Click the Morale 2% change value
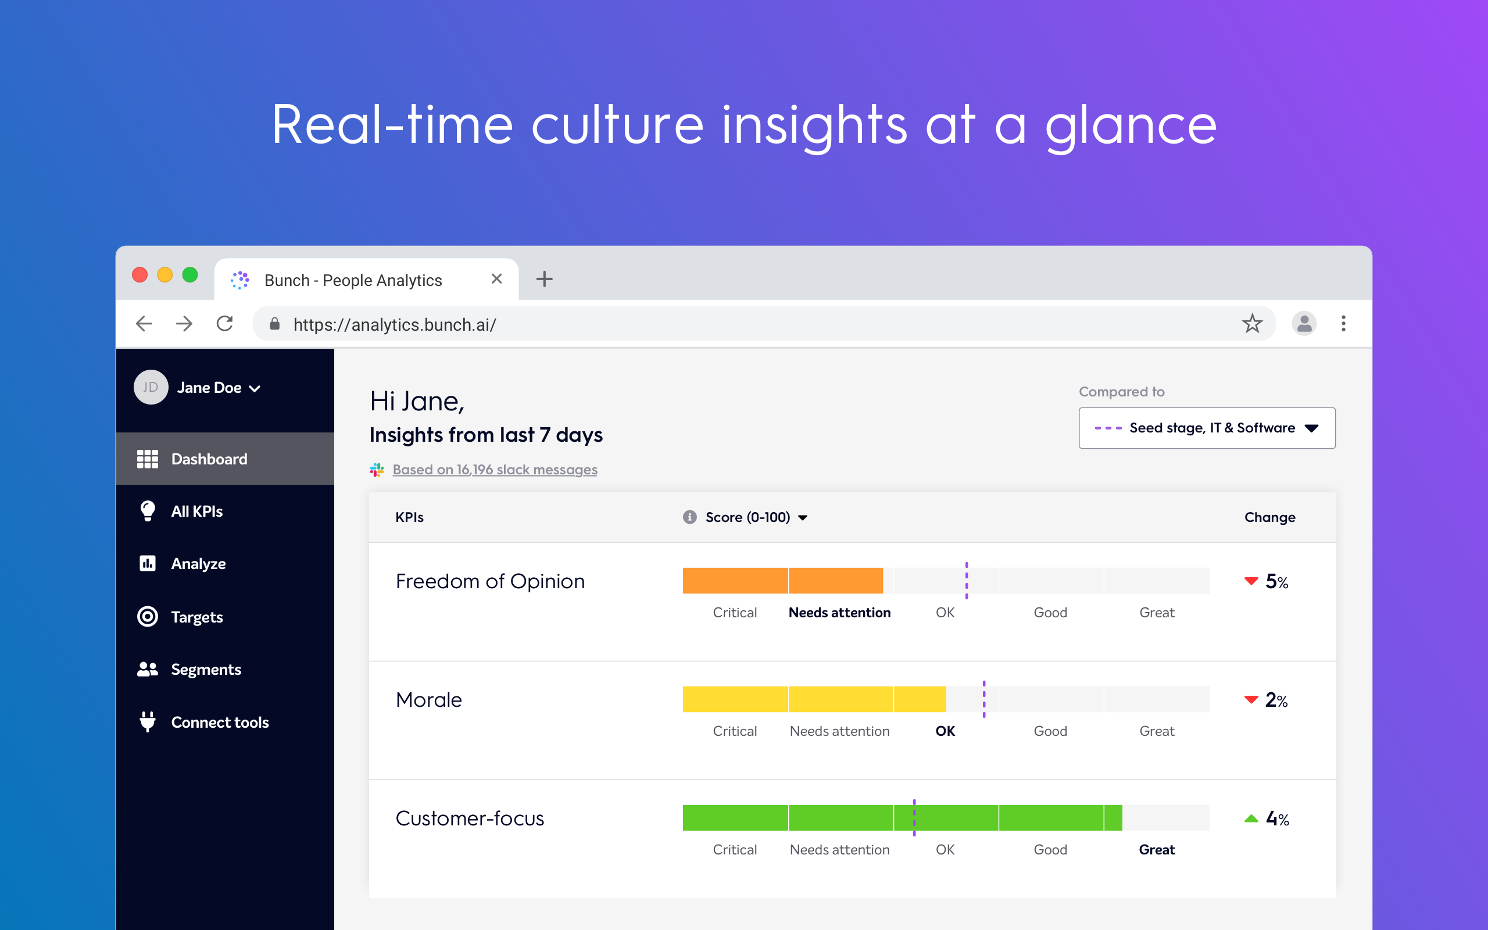 [x=1266, y=700]
